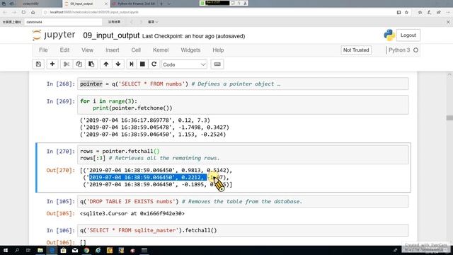This screenshot has width=453, height=255.
Task: Add page to favorites star icon
Action: 406,13
